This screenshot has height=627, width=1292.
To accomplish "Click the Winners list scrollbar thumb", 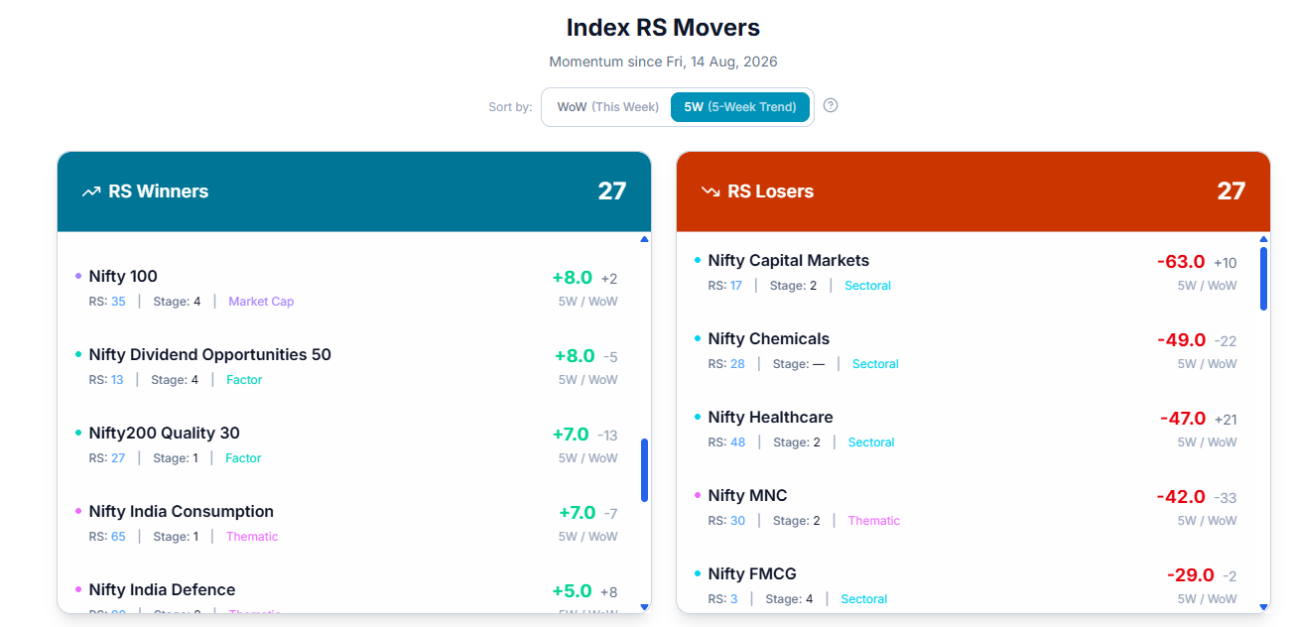I will (644, 469).
